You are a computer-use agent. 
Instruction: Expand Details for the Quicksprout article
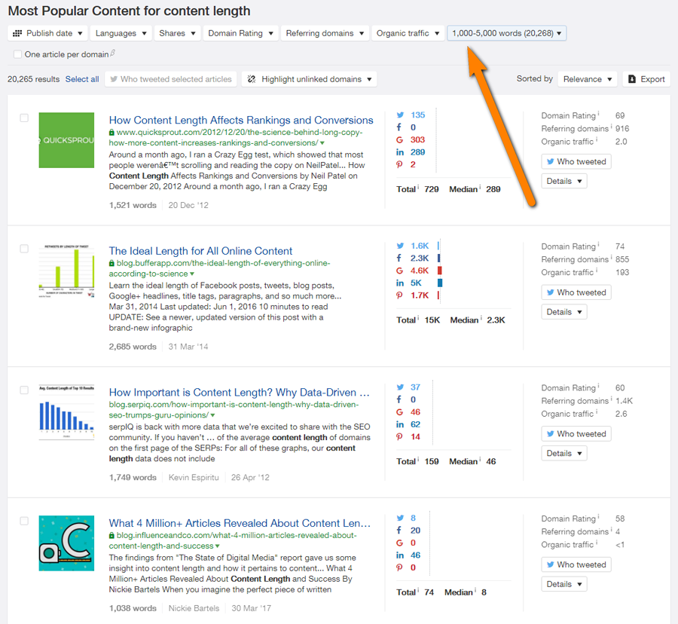coord(563,181)
